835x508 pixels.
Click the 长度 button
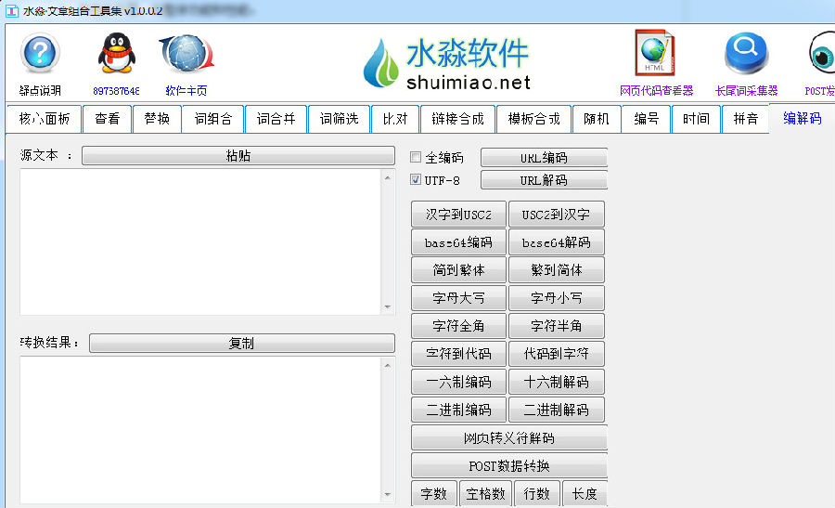click(584, 494)
